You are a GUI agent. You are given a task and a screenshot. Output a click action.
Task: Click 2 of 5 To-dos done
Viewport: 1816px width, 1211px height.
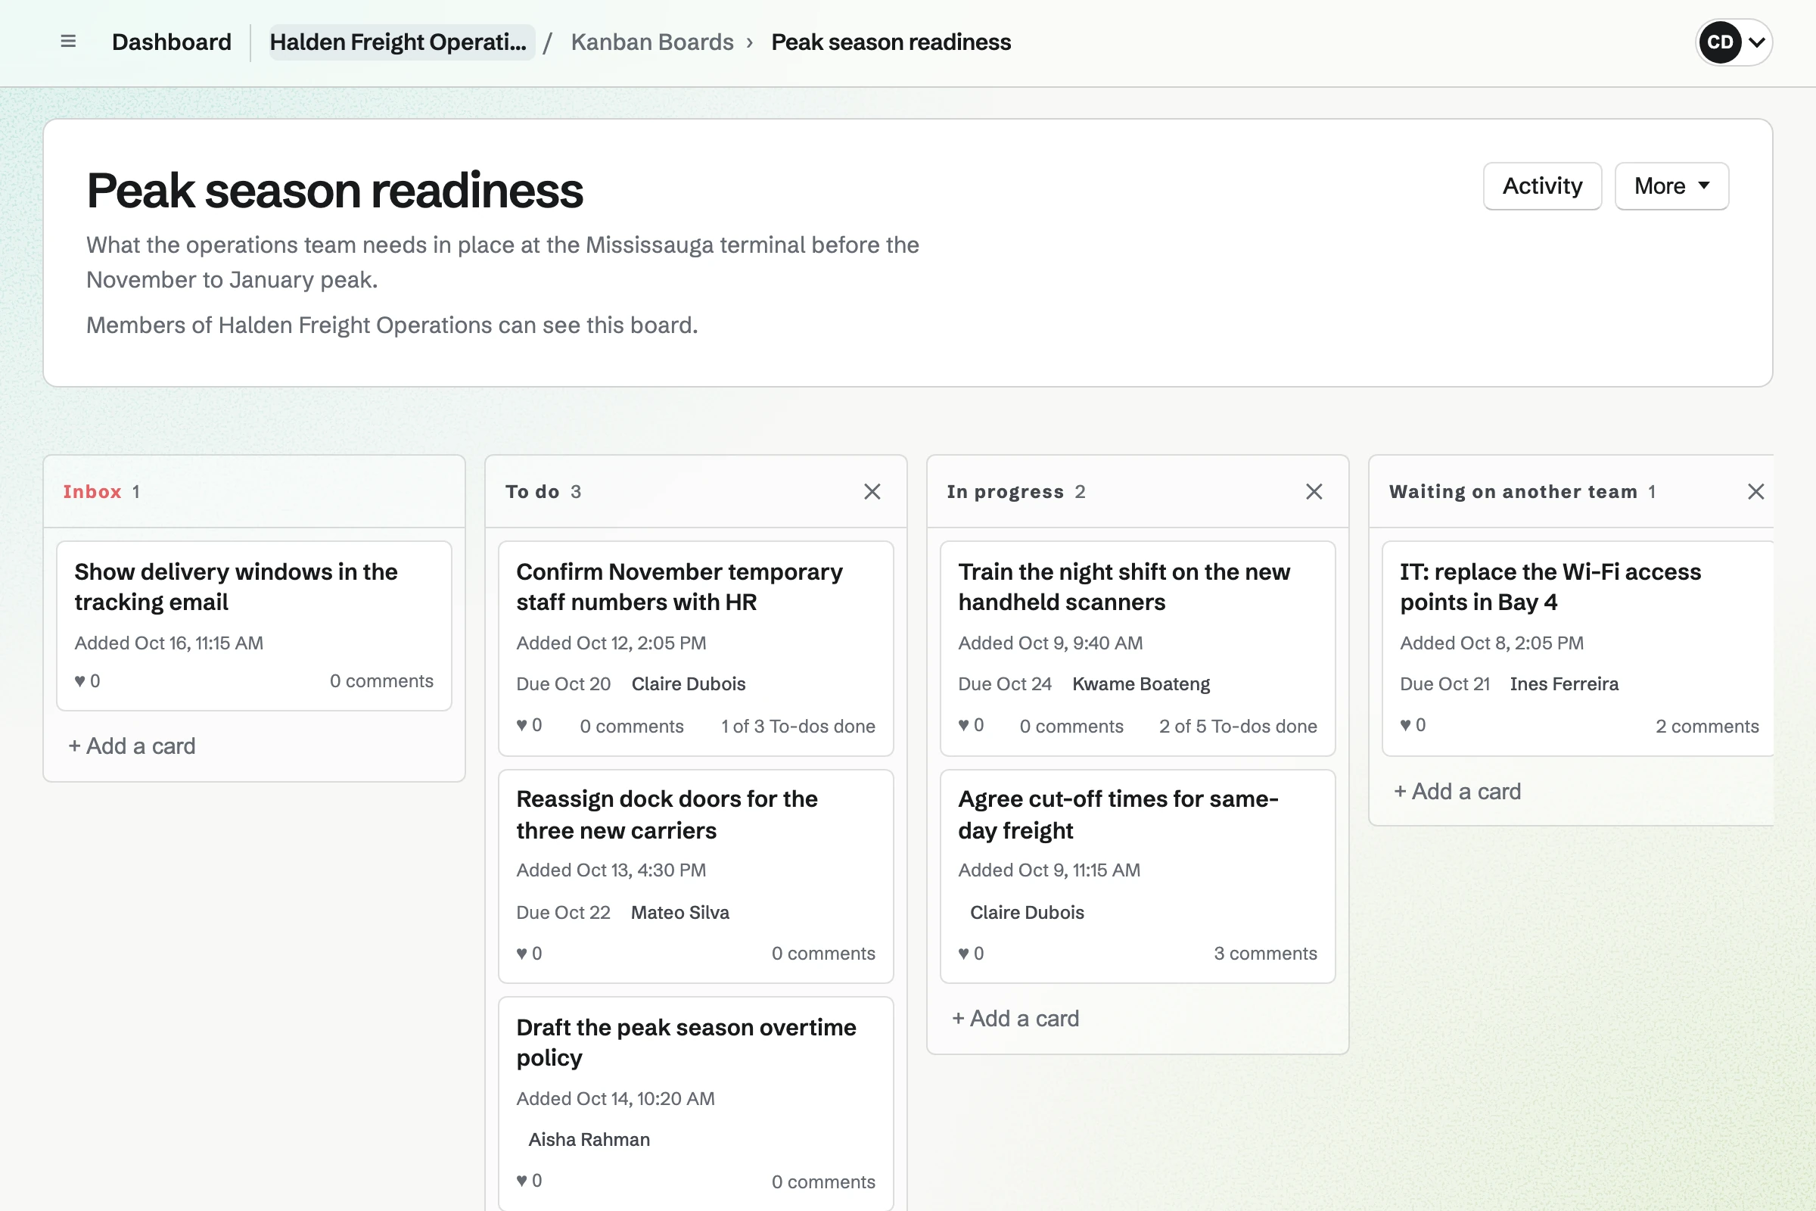pos(1238,727)
